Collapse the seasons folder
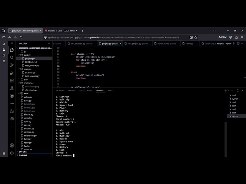Screen dimensions: 246x184 point(19,69)
